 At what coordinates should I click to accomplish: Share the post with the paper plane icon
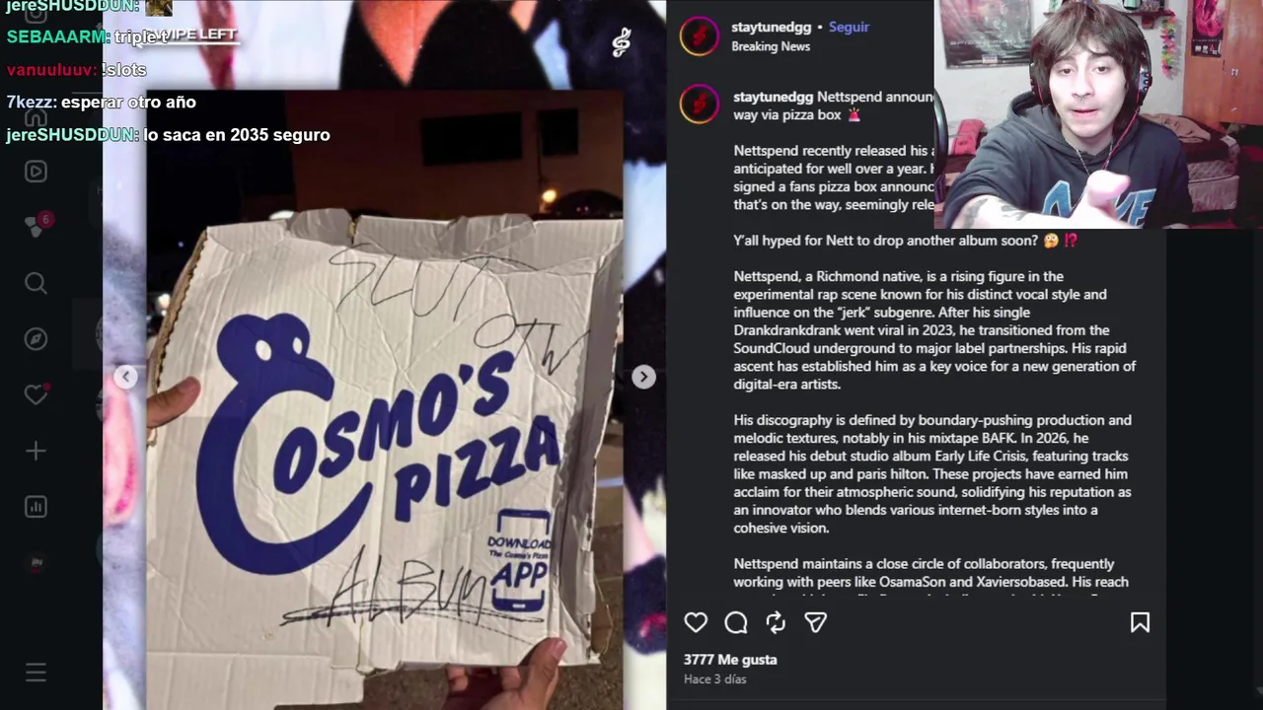point(815,622)
